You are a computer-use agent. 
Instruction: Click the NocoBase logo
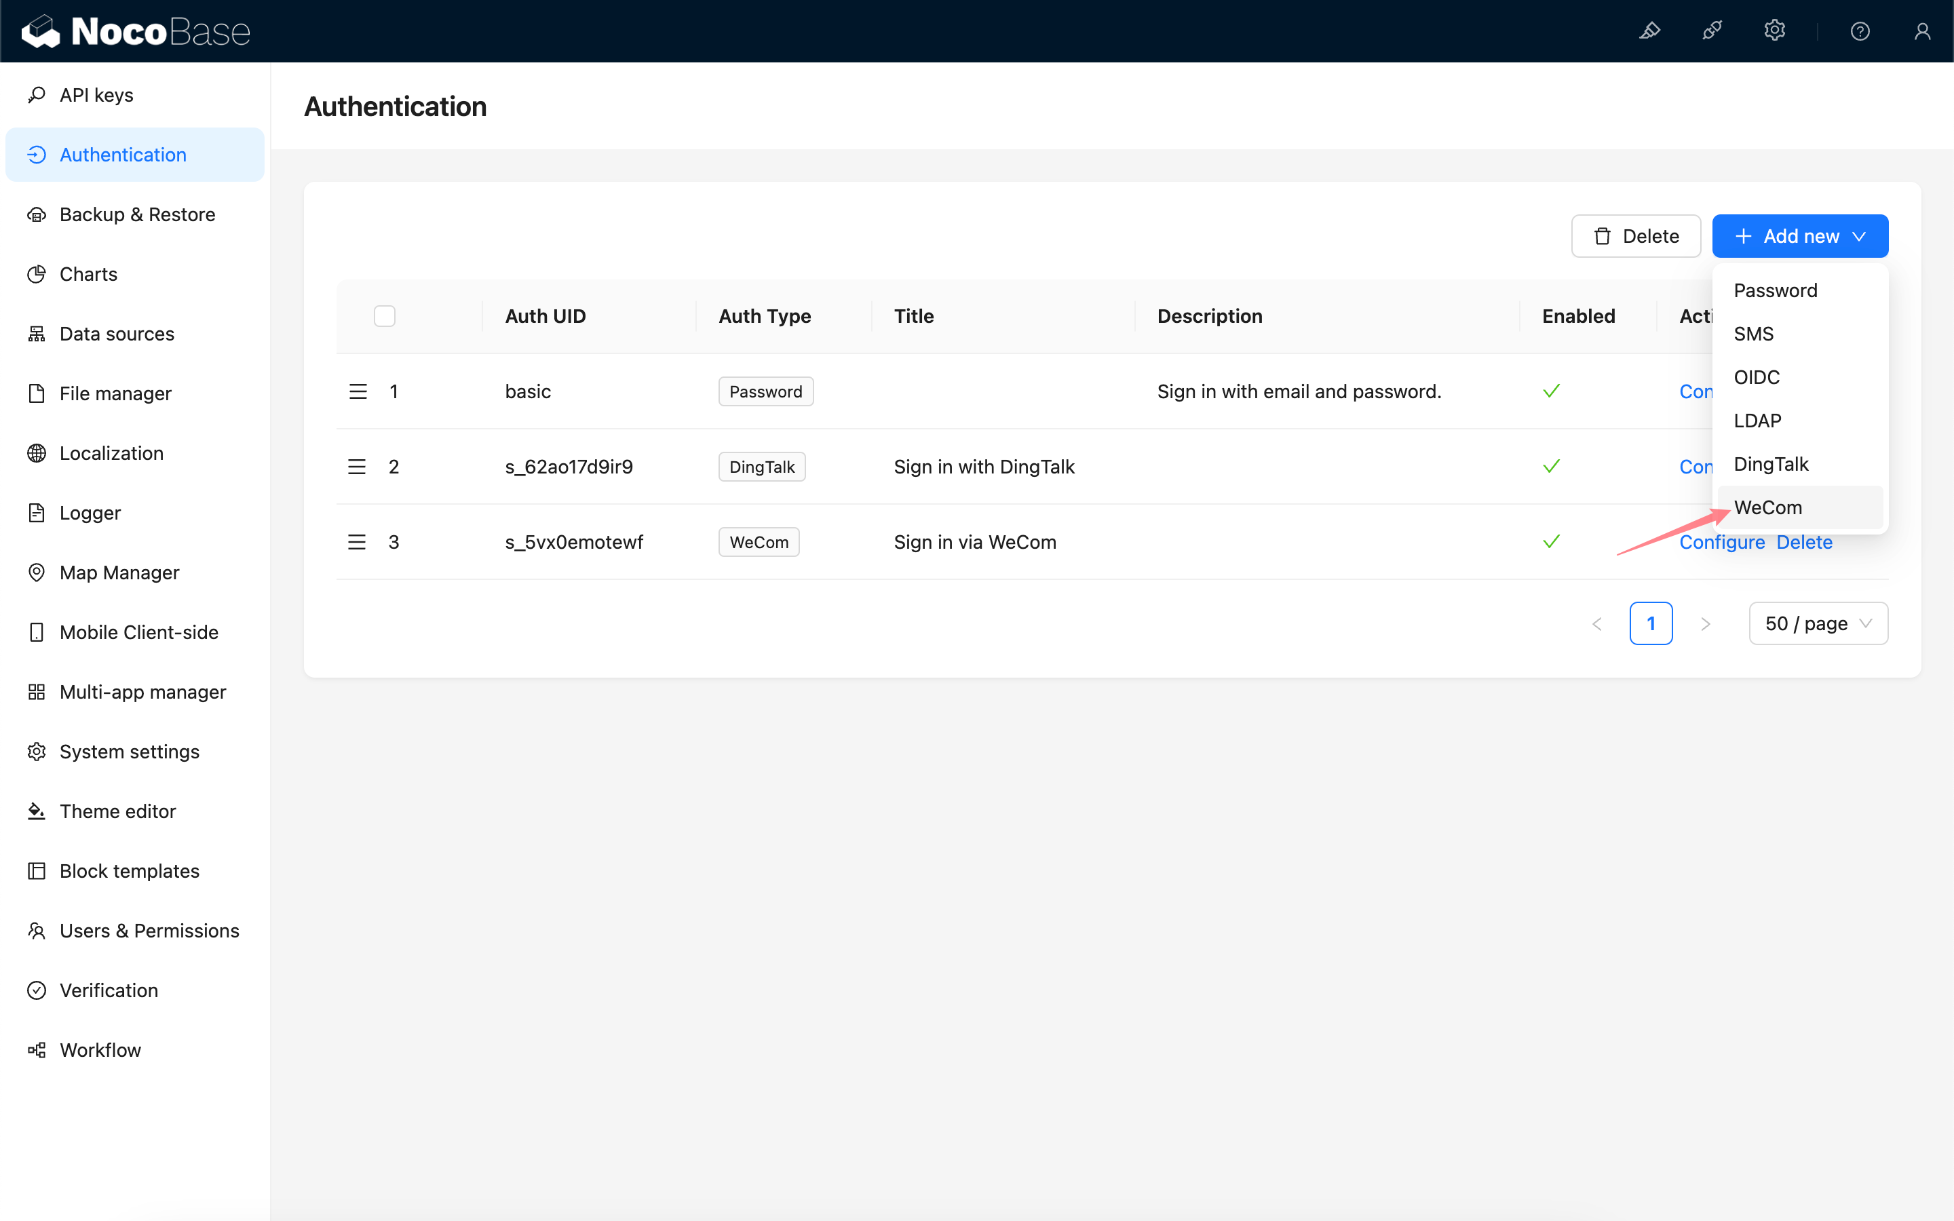point(136,31)
